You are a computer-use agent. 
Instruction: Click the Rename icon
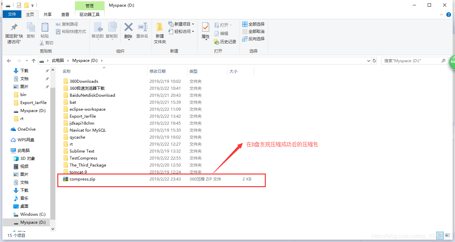point(142,30)
